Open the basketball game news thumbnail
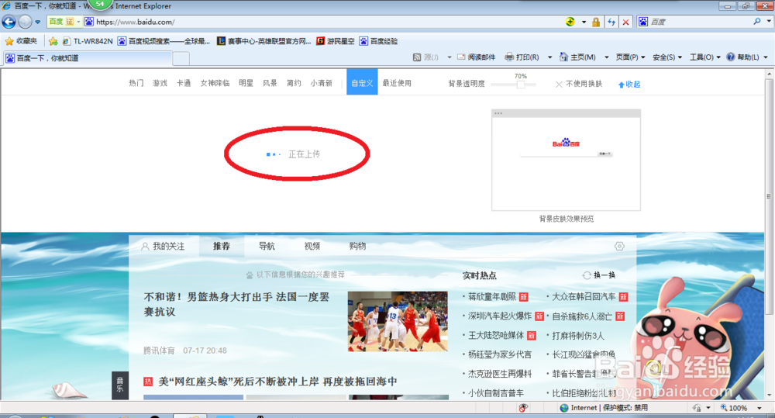This screenshot has height=418, width=775. (398, 322)
